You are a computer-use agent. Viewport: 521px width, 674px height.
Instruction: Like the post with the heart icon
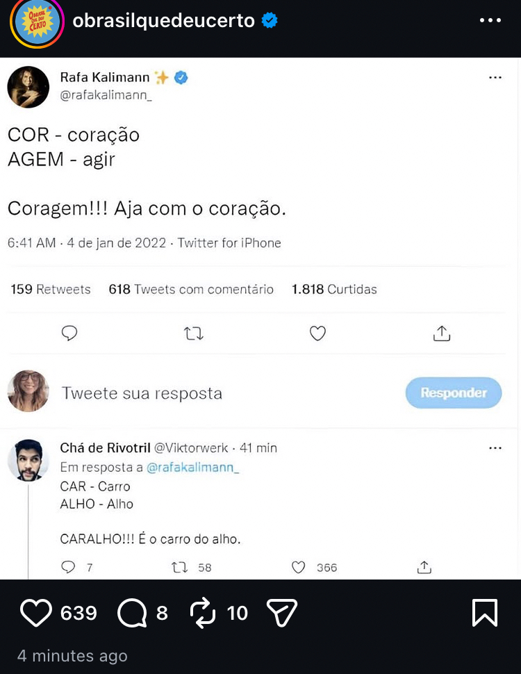coord(36,613)
